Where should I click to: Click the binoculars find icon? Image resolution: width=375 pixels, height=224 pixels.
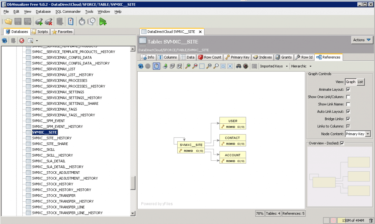tap(239, 66)
